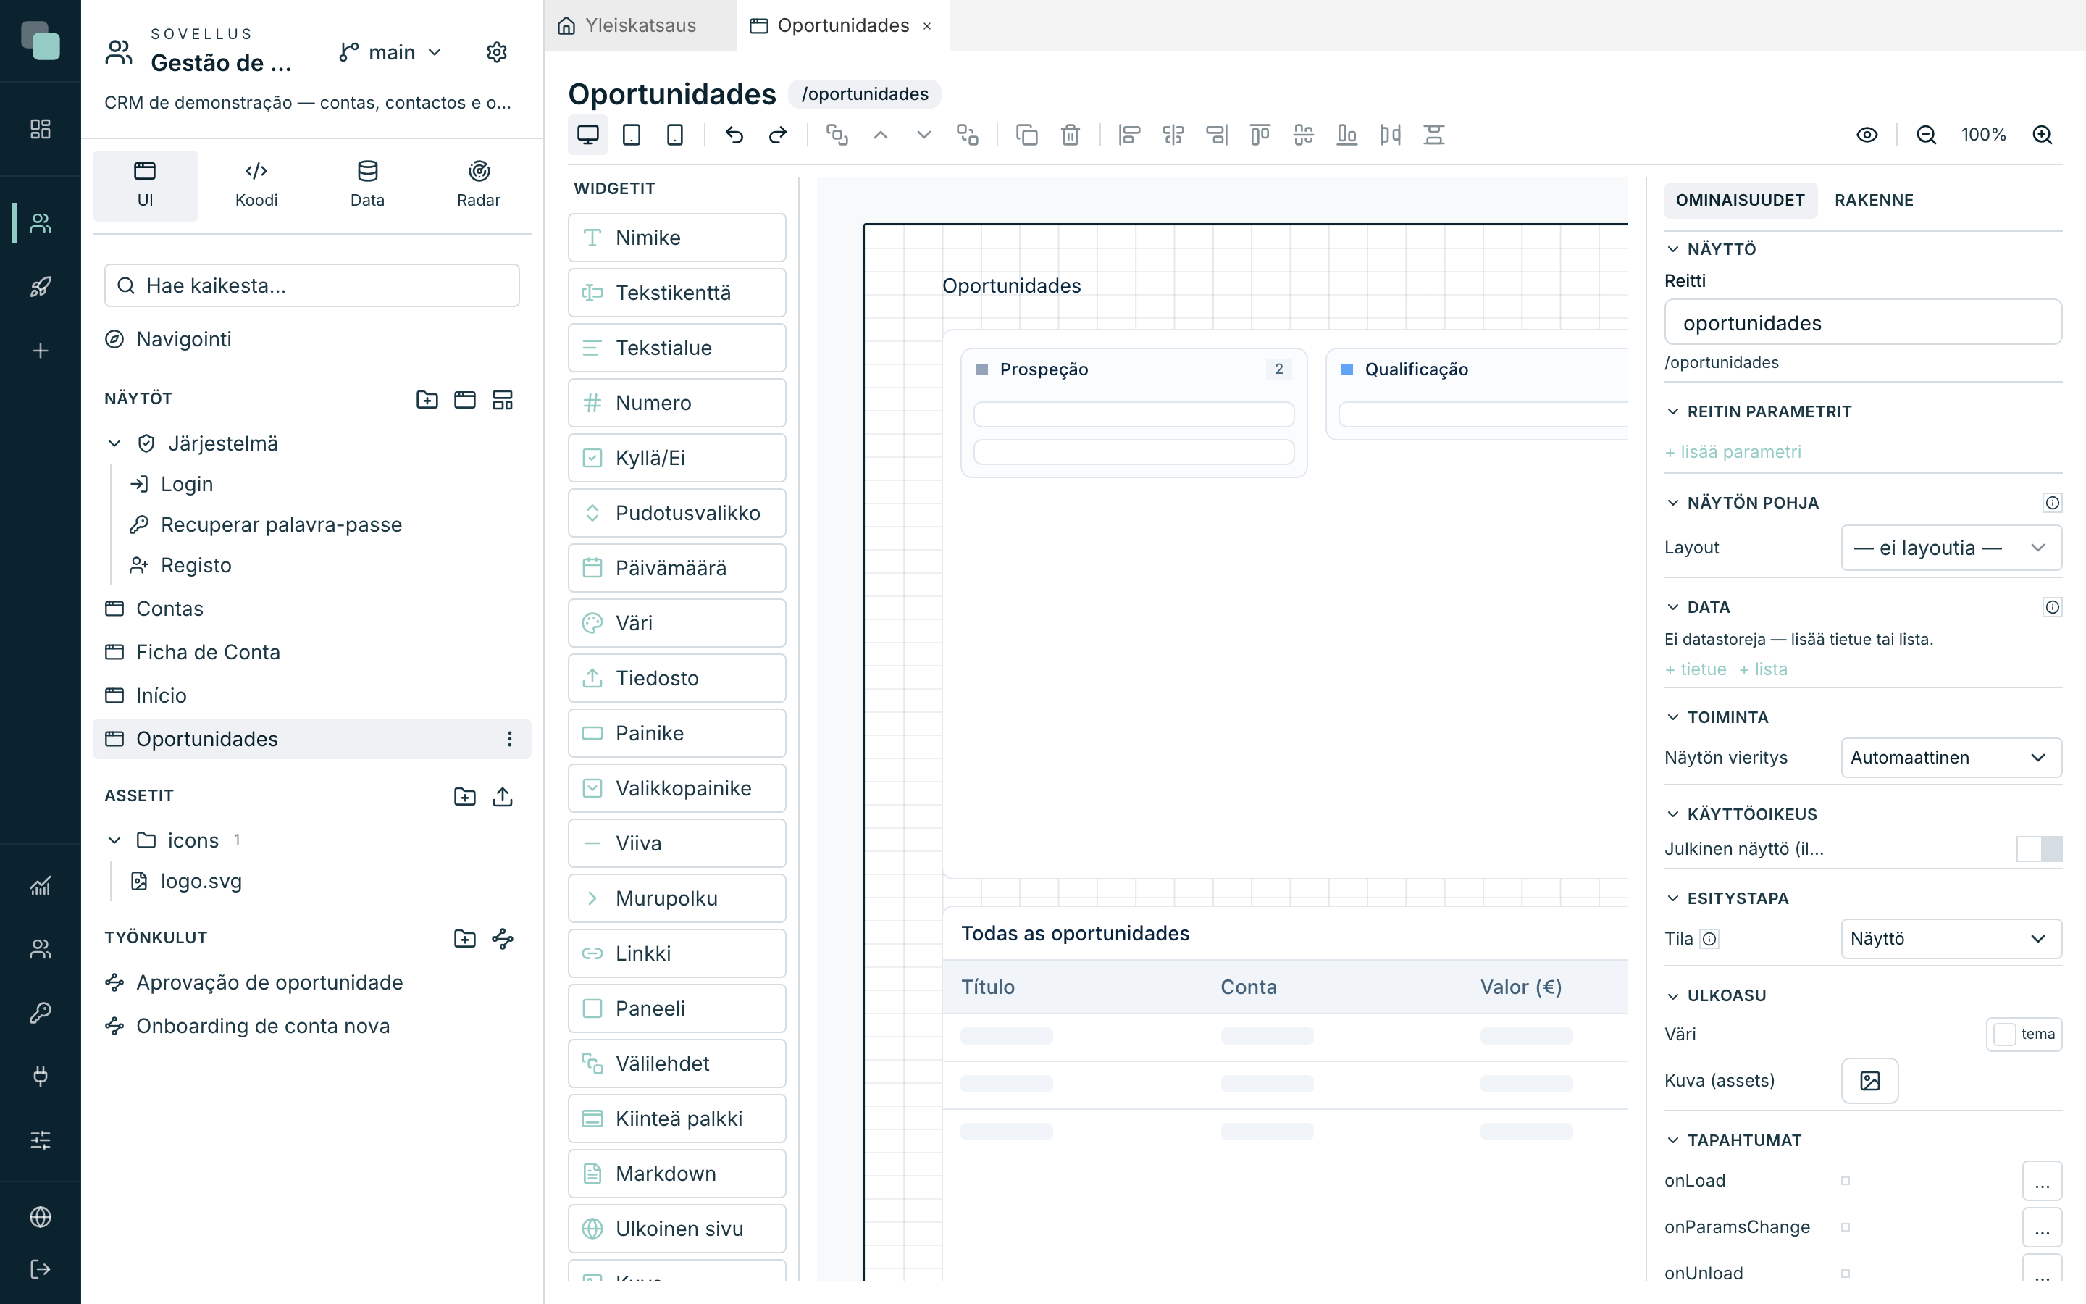Toggle Julkinen näyttö switch
Viewport: 2086px width, 1304px height.
tap(2039, 848)
